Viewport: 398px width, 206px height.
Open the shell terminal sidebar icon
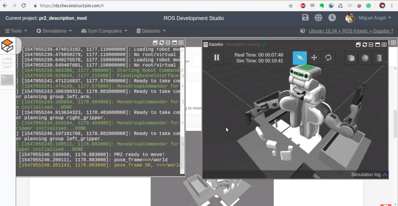(7, 80)
